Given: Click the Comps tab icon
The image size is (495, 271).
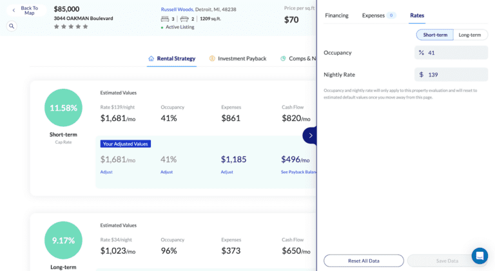Looking at the screenshot, I should pos(283,59).
